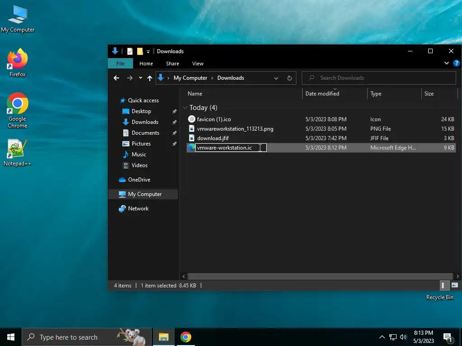Open Customize Quick Access Toolbar dropdown

pos(148,51)
